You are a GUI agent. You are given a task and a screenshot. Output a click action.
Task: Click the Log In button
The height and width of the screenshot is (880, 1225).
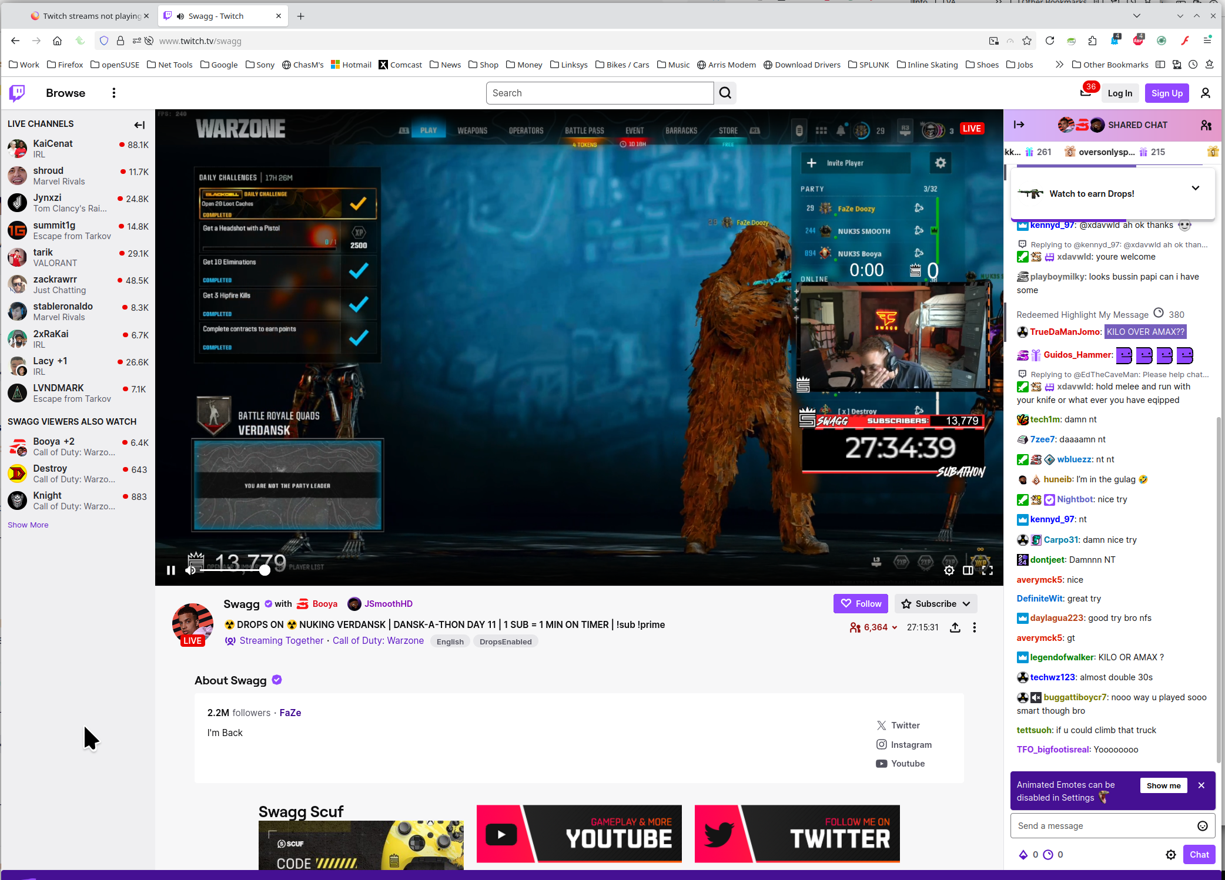1120,93
